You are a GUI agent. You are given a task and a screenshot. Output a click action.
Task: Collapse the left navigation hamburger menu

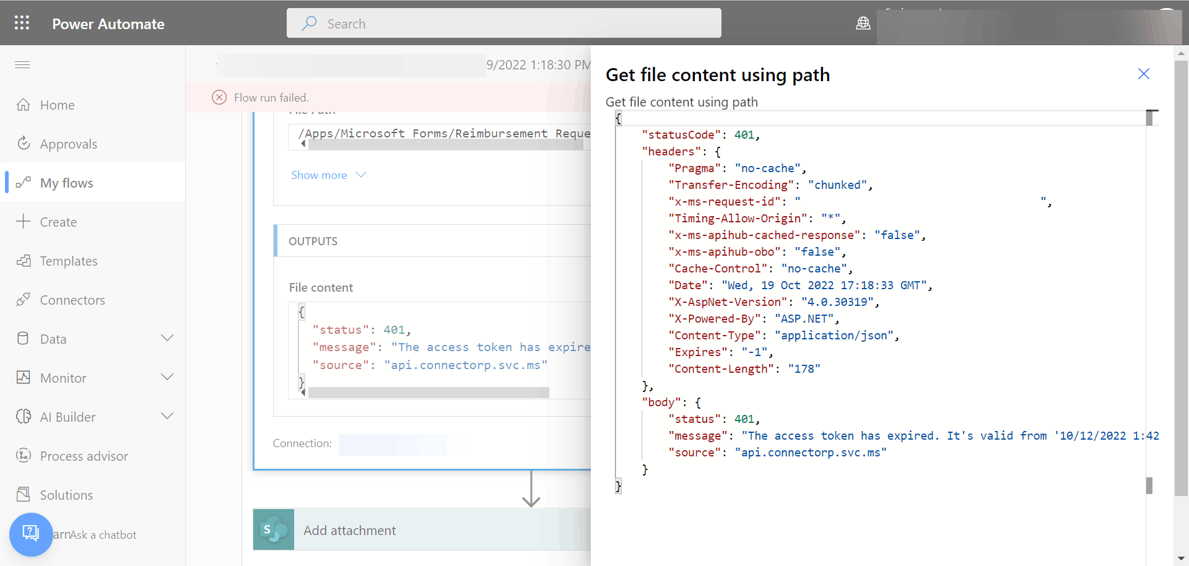pyautogui.click(x=22, y=64)
